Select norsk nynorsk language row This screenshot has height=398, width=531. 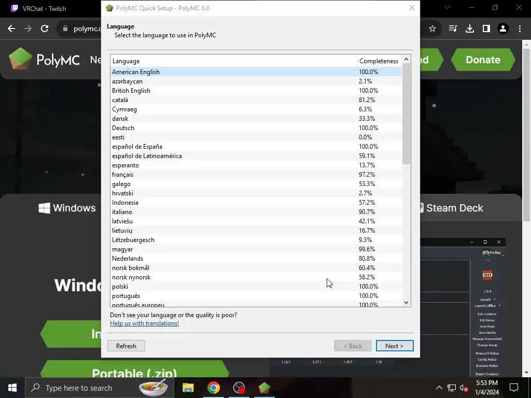tap(256, 277)
